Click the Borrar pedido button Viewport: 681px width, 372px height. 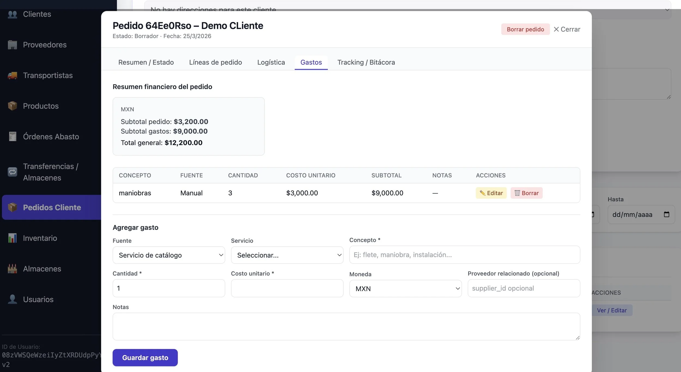pos(525,29)
